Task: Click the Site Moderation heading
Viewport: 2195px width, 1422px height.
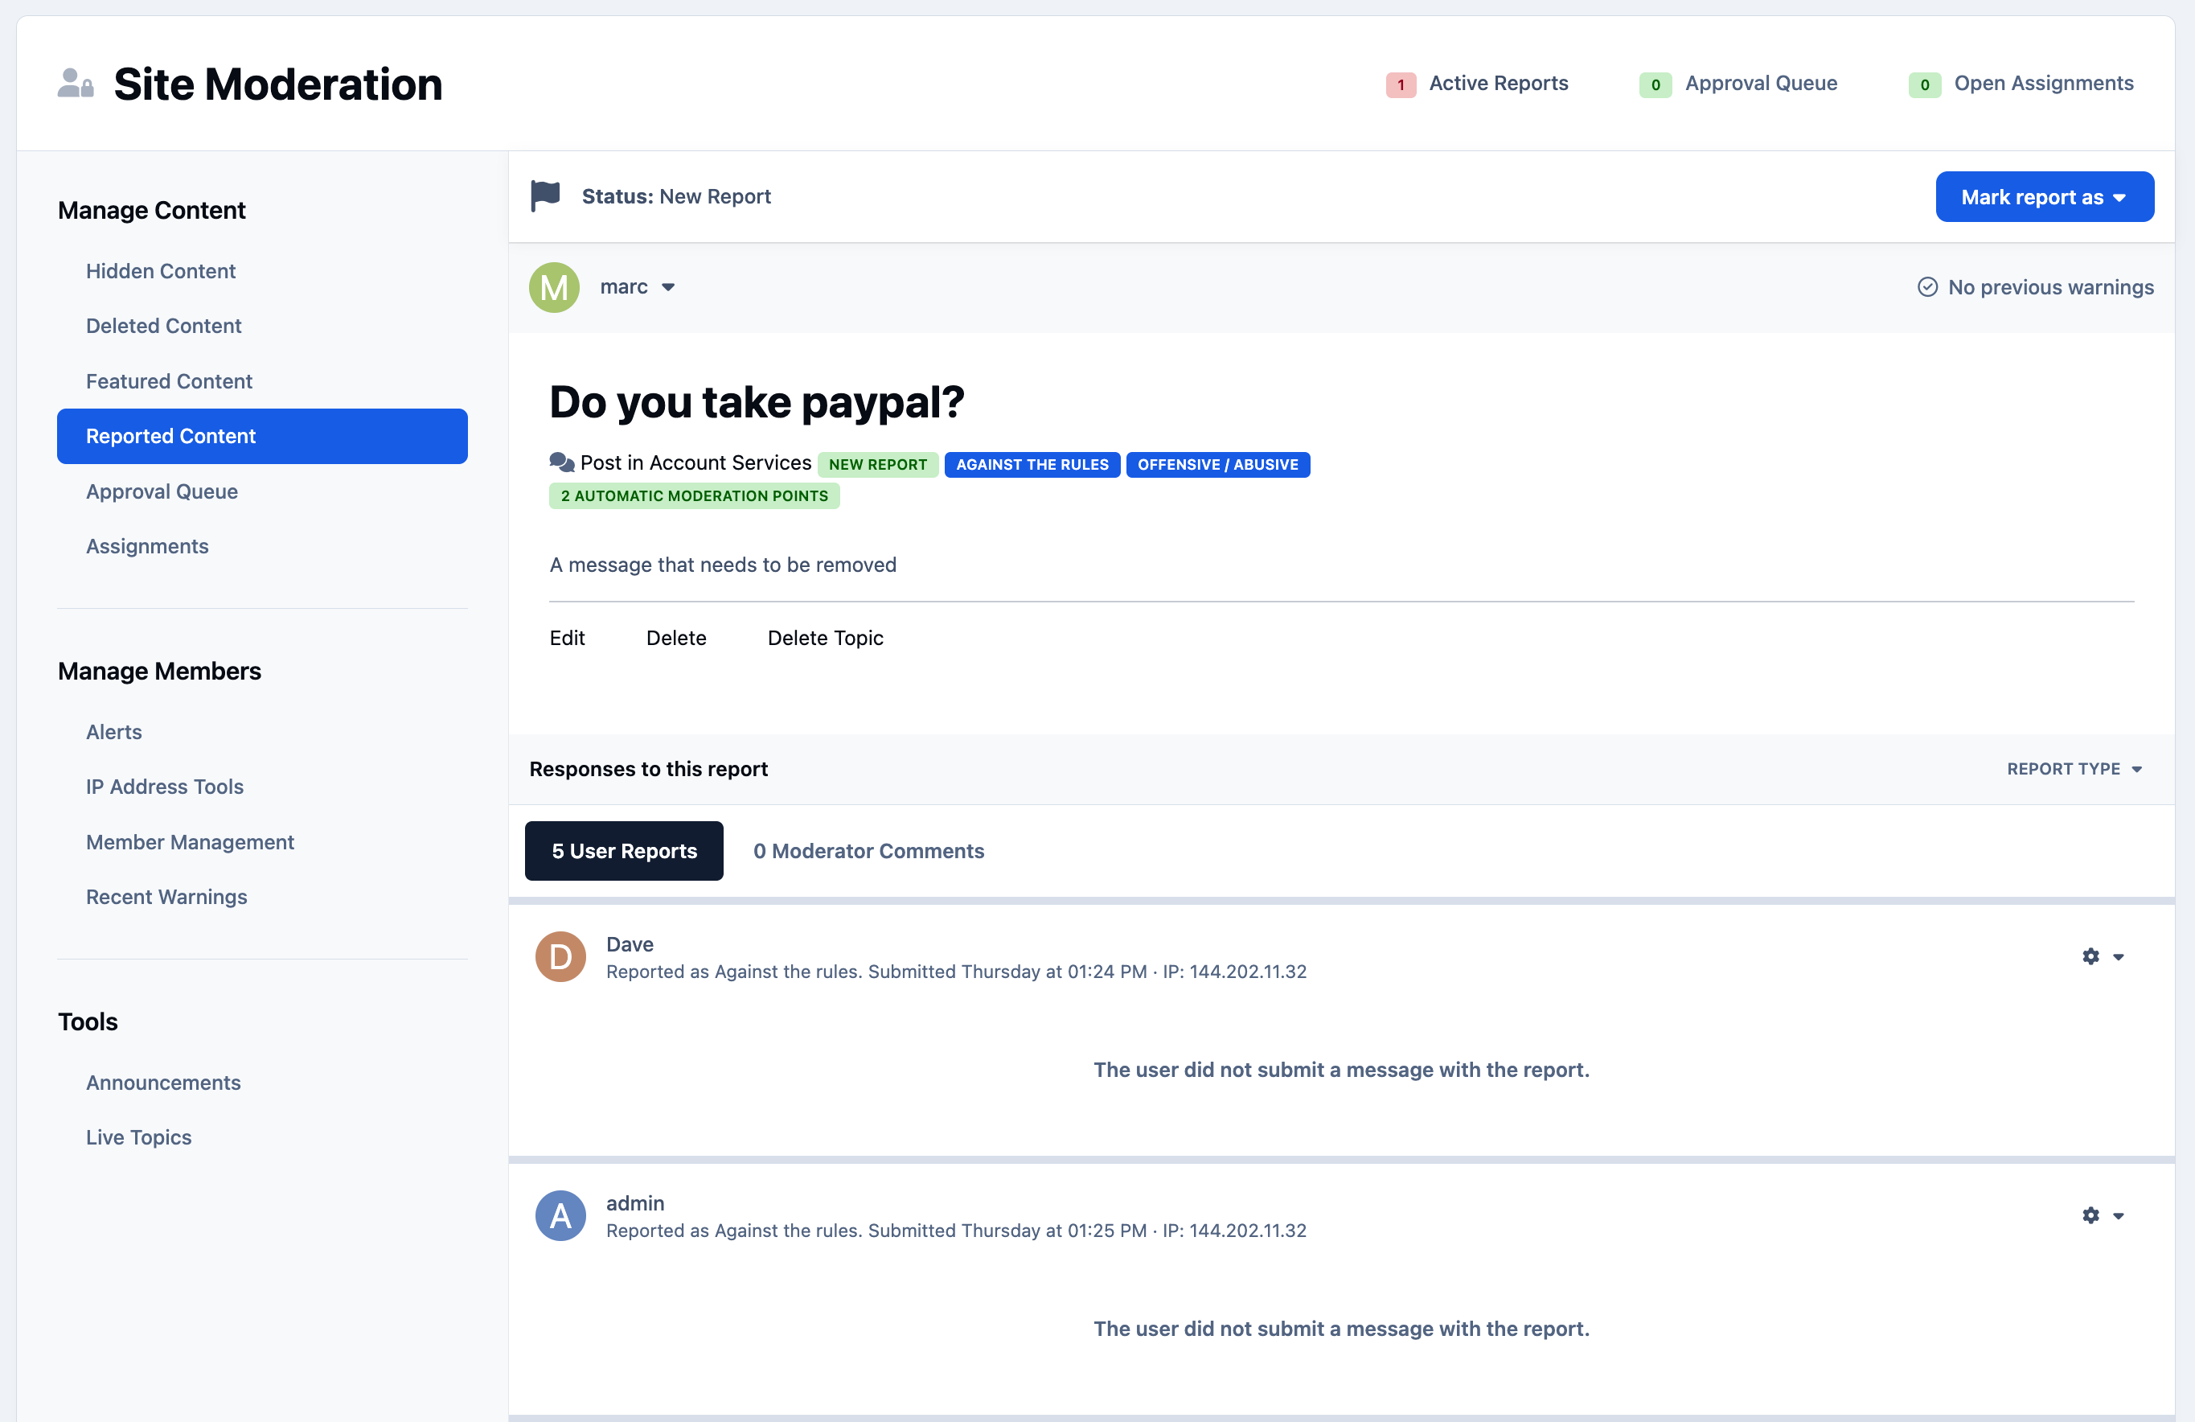Action: pos(277,84)
